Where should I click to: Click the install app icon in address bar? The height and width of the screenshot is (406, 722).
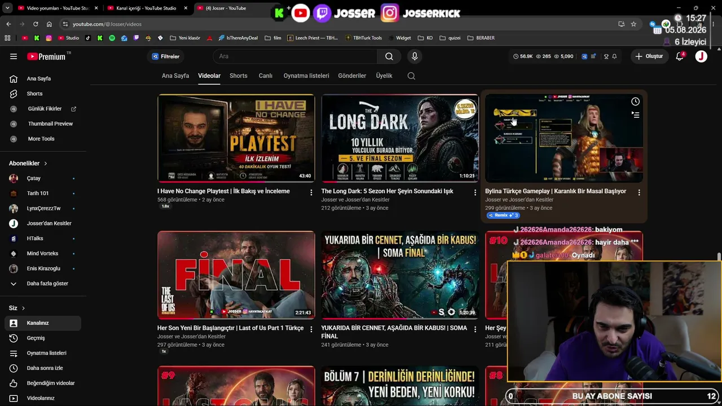[621, 24]
